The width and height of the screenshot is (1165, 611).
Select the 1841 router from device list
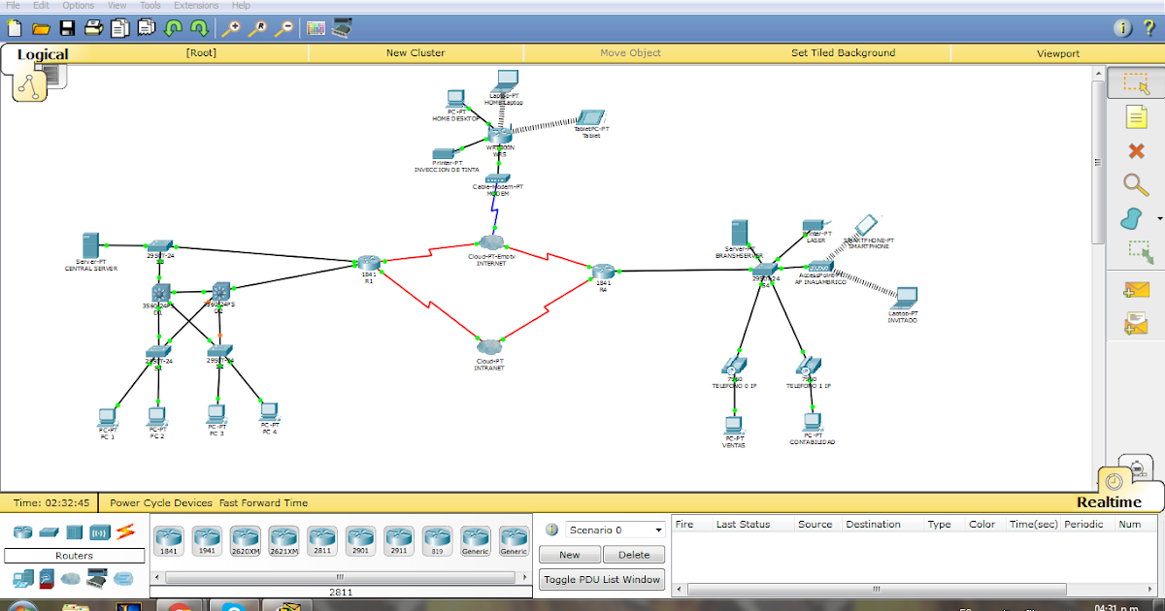tap(168, 540)
